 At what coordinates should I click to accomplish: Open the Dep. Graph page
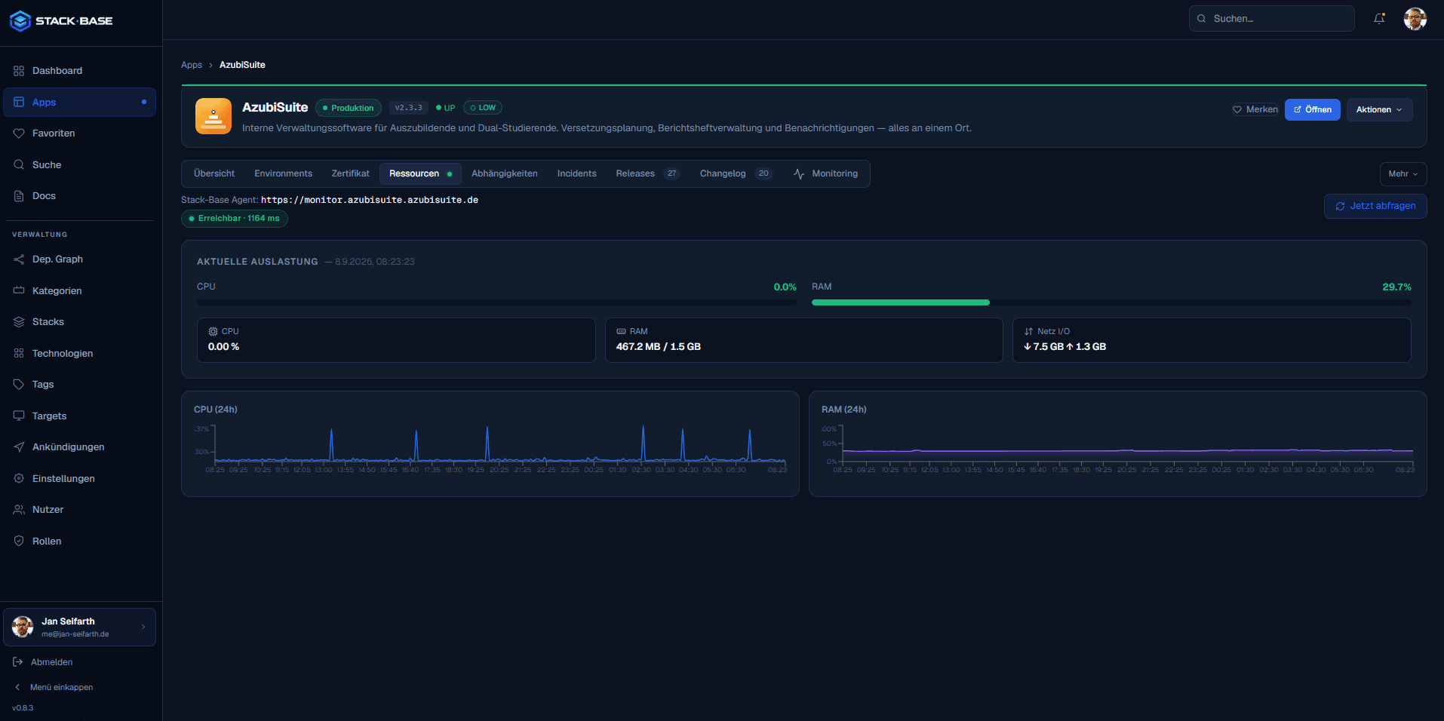click(79, 259)
